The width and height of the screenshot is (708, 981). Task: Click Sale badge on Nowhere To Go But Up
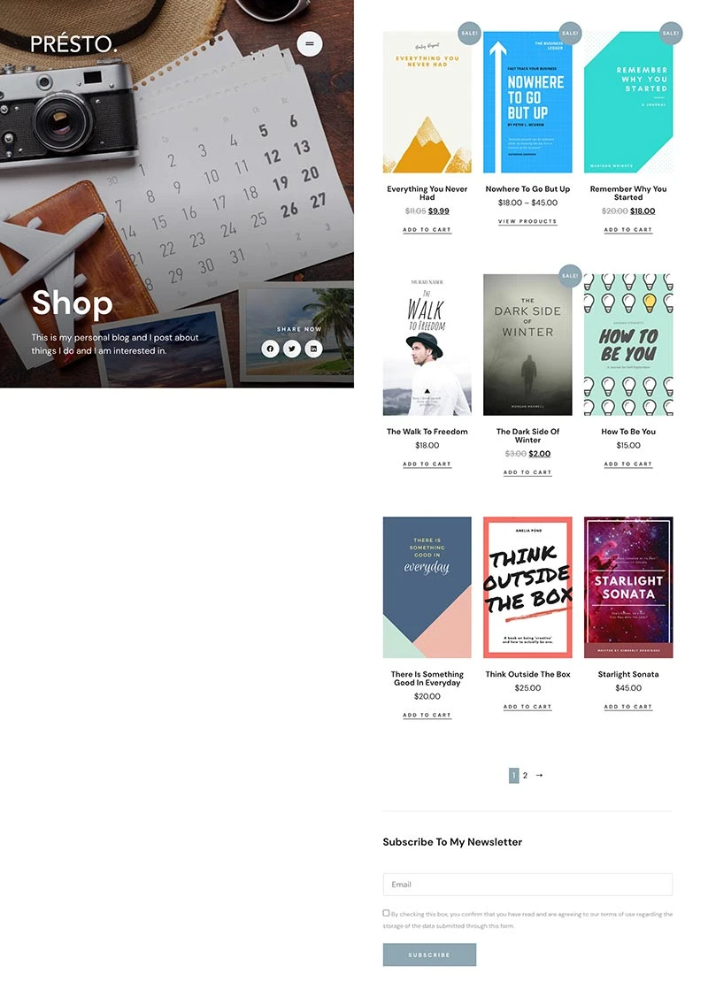(x=570, y=33)
